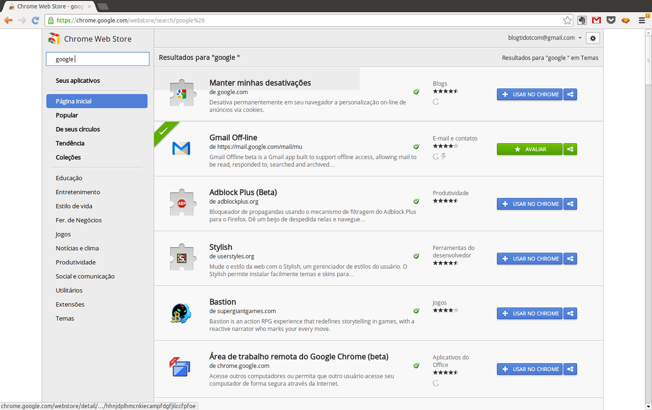The width and height of the screenshot is (652, 410).
Task: Browse Temas category in sidebar
Action: (x=65, y=318)
